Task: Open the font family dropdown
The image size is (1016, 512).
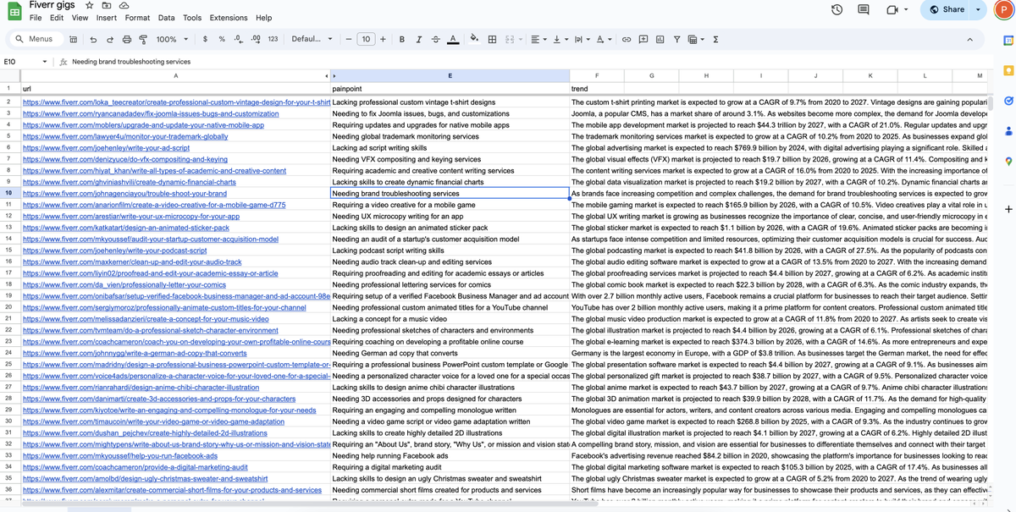Action: tap(312, 39)
